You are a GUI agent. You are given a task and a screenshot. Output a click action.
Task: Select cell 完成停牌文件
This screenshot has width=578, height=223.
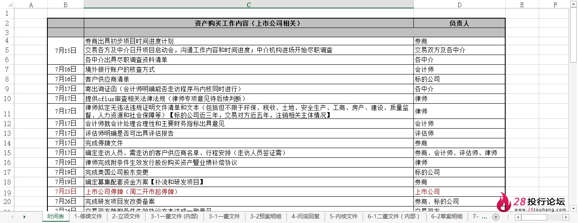(x=249, y=143)
